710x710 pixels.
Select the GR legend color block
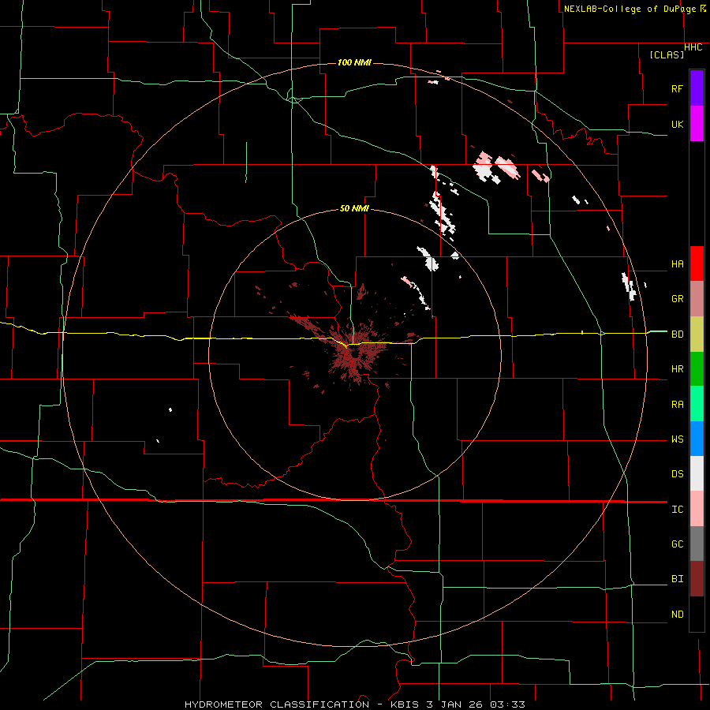click(697, 299)
